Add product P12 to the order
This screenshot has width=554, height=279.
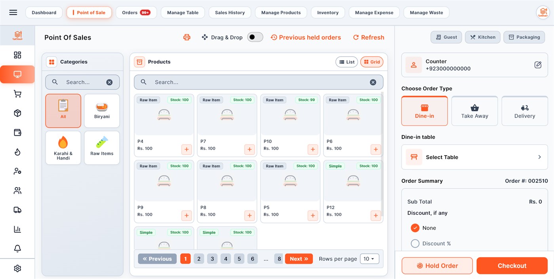pyautogui.click(x=376, y=216)
